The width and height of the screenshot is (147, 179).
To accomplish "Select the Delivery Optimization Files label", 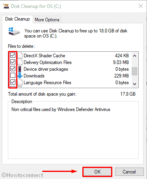I will [x=48, y=62].
